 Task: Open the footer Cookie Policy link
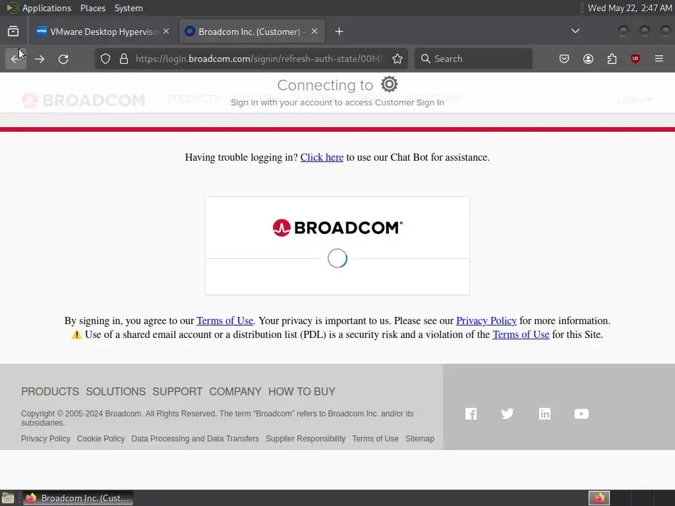[x=101, y=439]
